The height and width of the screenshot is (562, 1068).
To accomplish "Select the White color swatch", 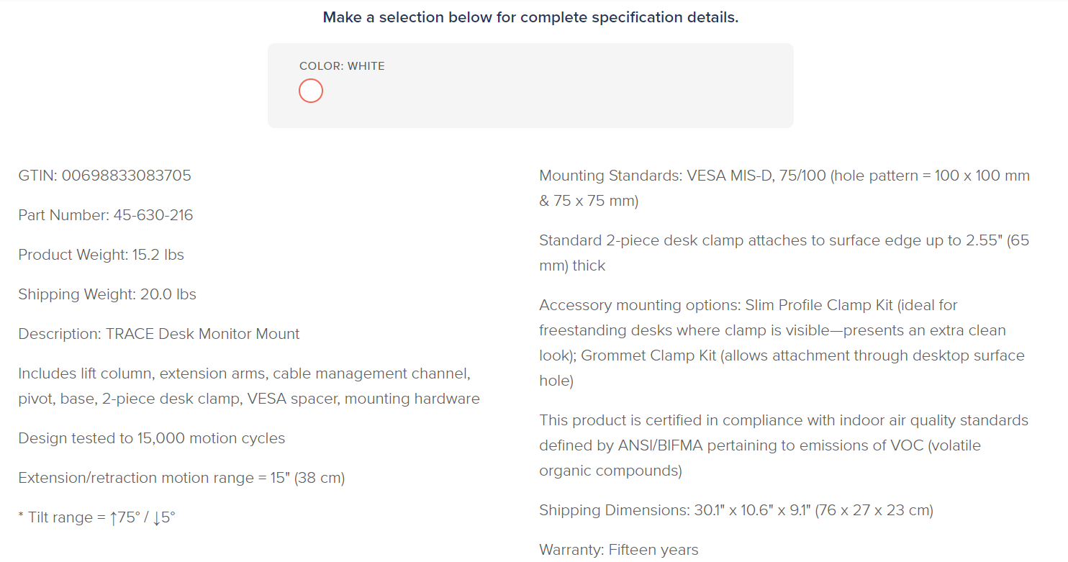I will pos(311,91).
